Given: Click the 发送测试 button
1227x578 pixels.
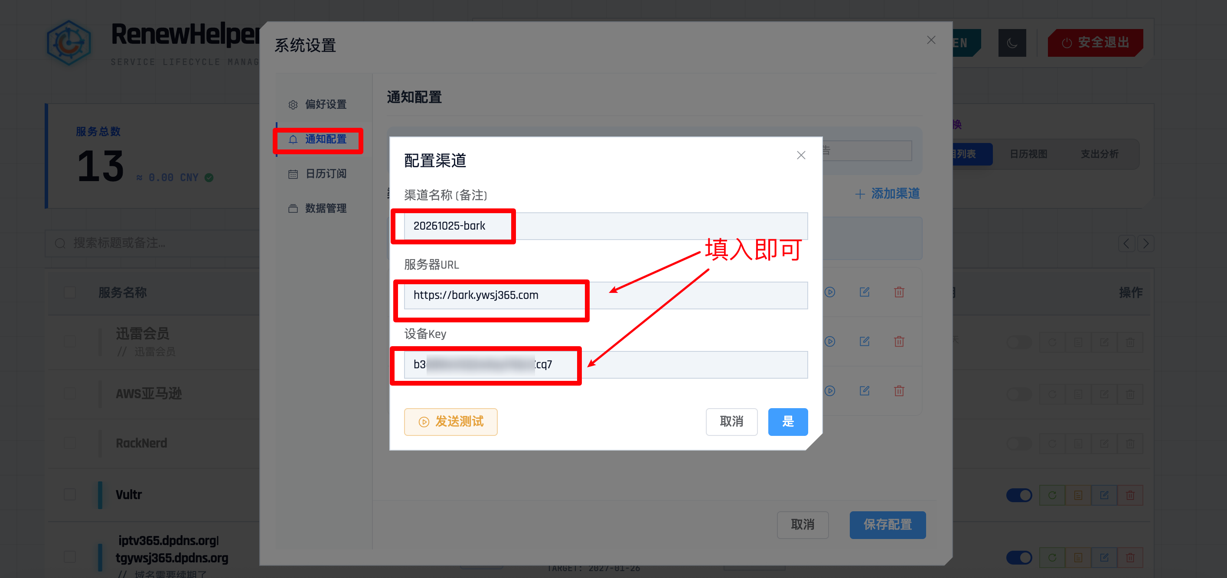Looking at the screenshot, I should (x=450, y=422).
